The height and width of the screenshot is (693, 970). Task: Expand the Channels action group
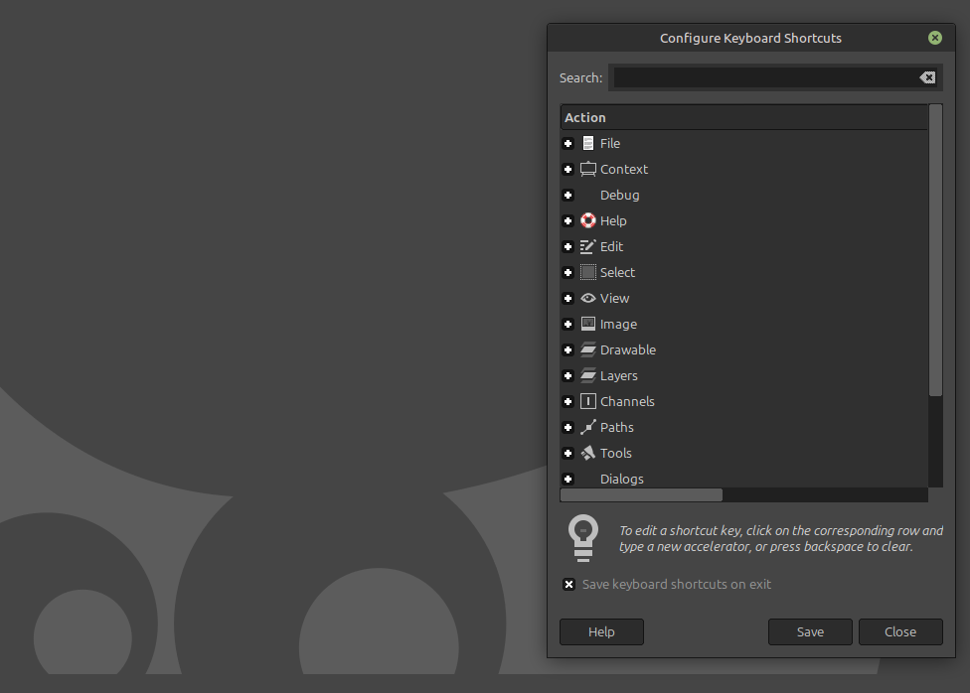click(567, 402)
